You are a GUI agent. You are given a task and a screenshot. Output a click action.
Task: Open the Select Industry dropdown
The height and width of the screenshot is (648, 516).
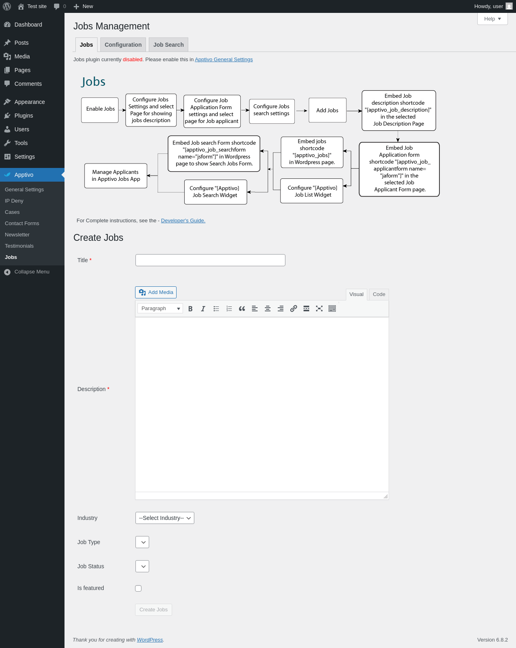(165, 518)
